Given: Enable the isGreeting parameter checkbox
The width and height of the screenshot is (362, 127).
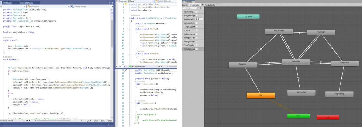Looking at the screenshot, I should 197,12.
